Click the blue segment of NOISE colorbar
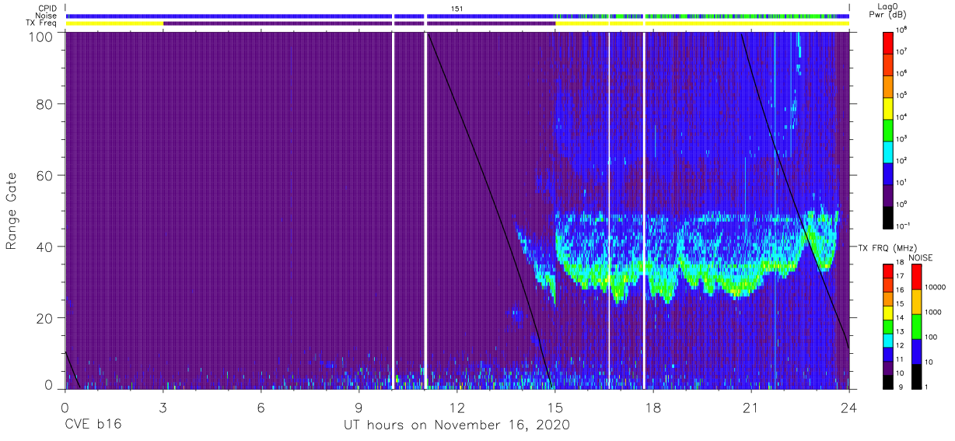The height and width of the screenshot is (441, 955). (x=916, y=351)
